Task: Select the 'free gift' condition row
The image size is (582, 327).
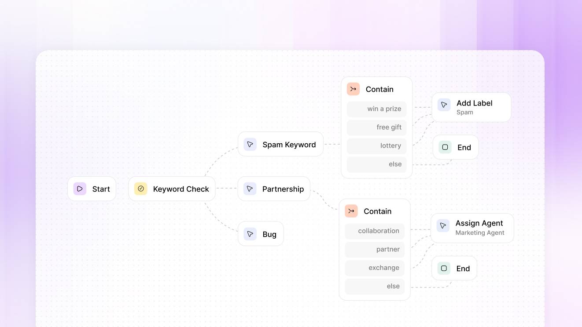Action: click(376, 127)
